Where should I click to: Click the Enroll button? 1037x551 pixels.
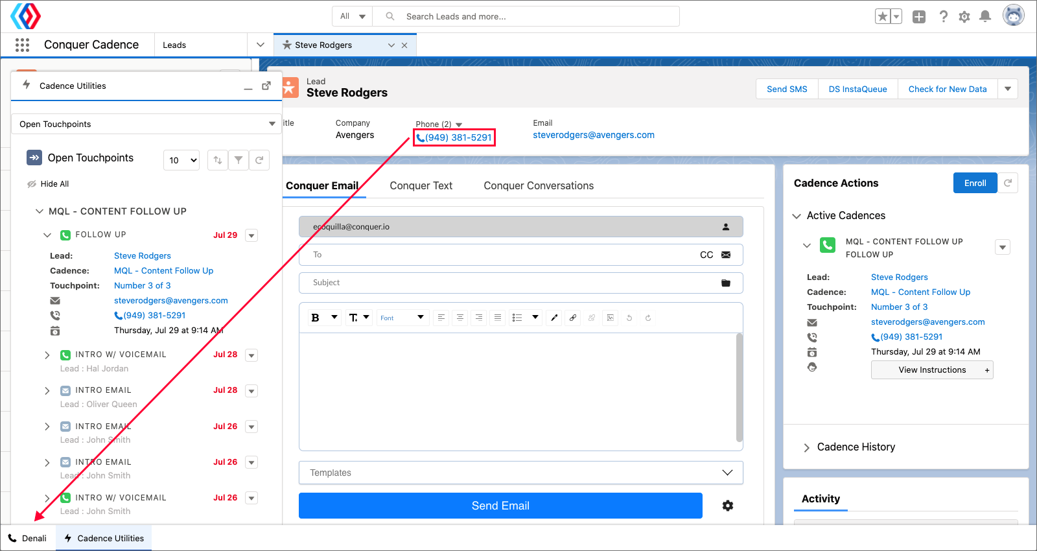coord(975,183)
